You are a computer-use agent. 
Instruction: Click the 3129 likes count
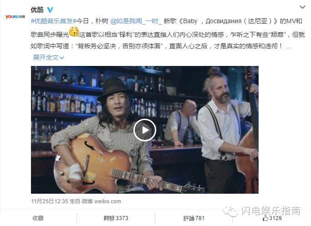click(x=275, y=218)
